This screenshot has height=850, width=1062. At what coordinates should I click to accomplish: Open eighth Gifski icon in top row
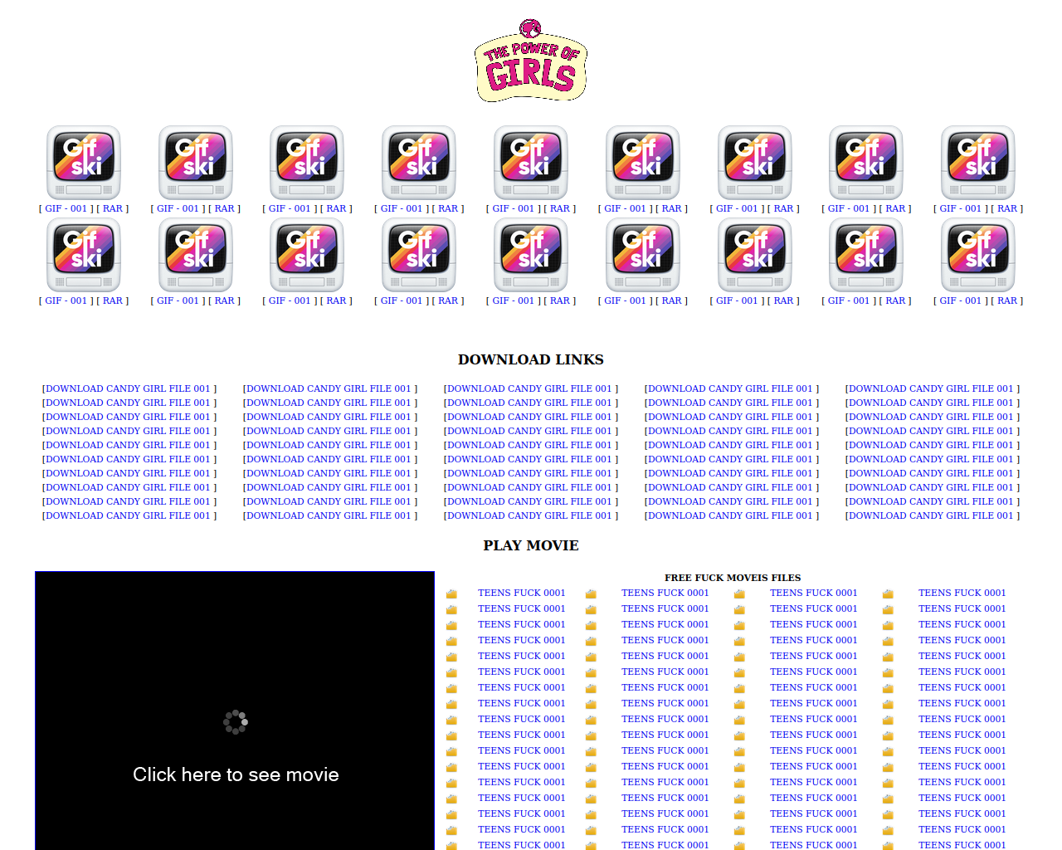click(866, 163)
